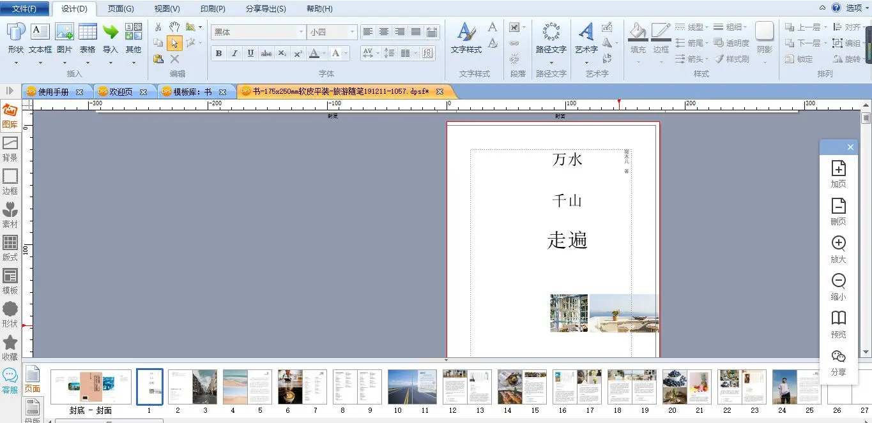The height and width of the screenshot is (423, 872).
Task: Click the 删页 delete page icon
Action: [838, 211]
